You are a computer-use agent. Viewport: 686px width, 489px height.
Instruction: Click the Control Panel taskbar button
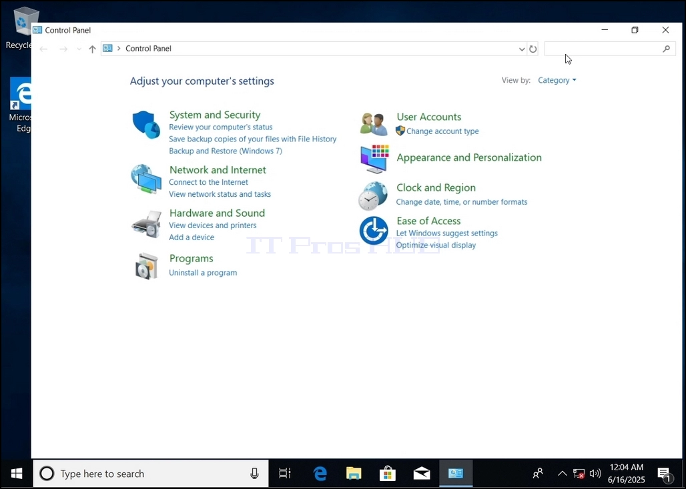click(455, 473)
